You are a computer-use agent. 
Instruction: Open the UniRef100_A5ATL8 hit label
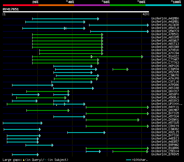pyautogui.click(x=165, y=28)
